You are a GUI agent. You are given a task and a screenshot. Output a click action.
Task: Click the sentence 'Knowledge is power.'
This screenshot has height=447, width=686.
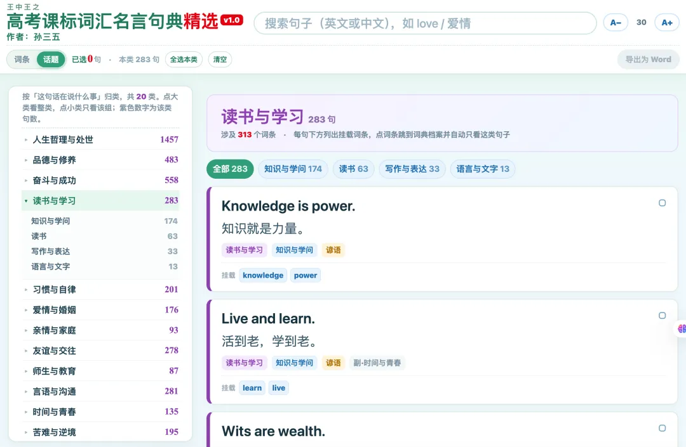point(288,206)
